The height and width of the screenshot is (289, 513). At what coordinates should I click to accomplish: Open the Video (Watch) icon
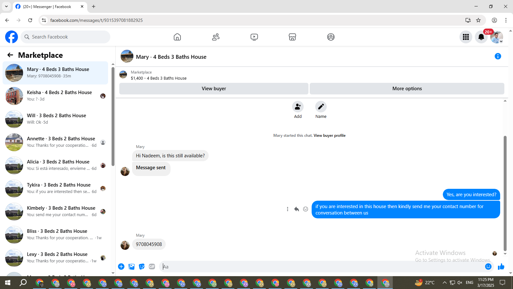(x=254, y=37)
